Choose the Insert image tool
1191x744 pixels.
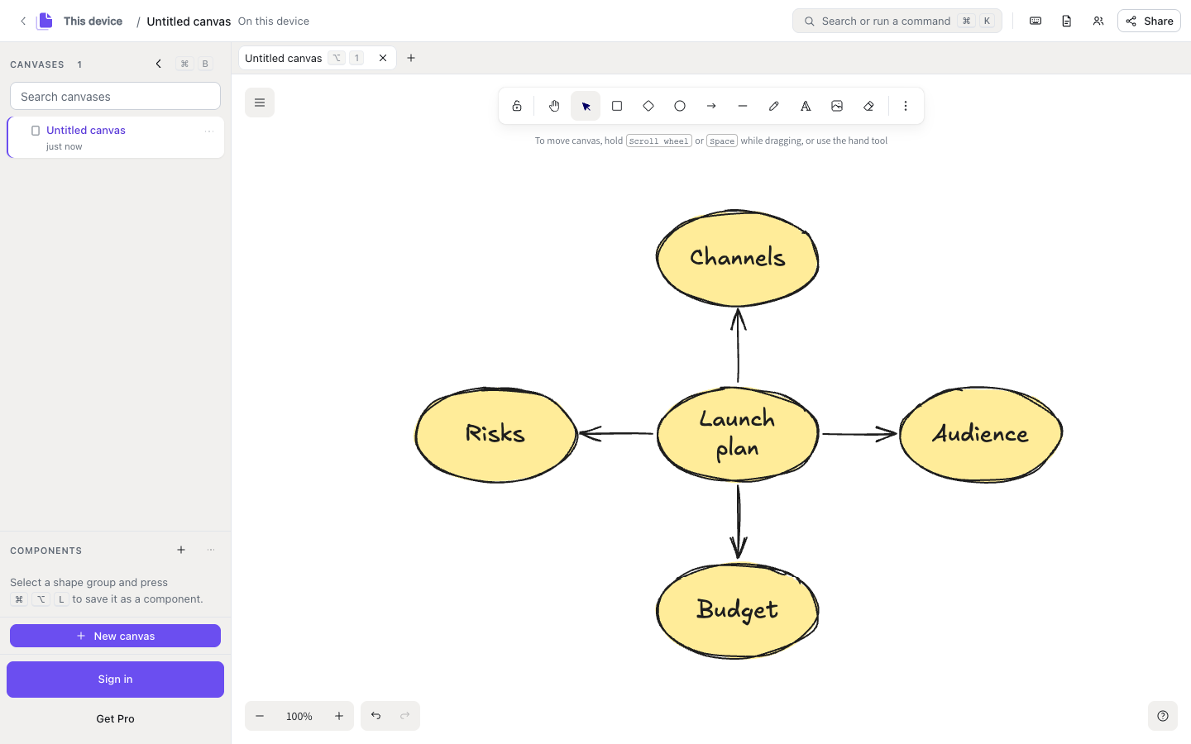click(x=837, y=106)
